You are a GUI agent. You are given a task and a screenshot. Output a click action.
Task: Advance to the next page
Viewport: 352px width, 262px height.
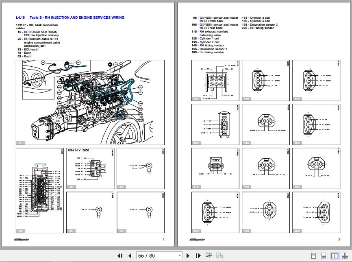click(x=187, y=255)
